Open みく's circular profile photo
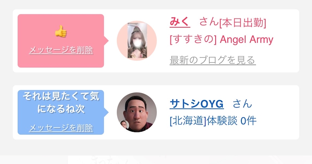 click(137, 40)
